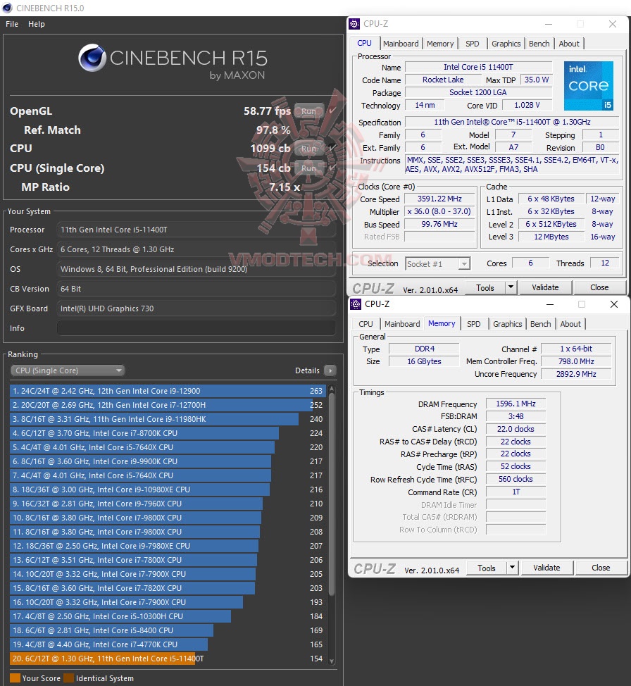Select ranking row 12 Core i9-7980XE

167,546
